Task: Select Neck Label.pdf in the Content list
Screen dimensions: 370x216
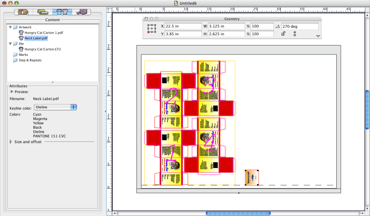Action: click(x=36, y=38)
